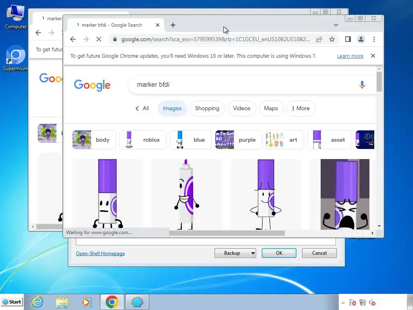Open the grinning grey marker image
413x310 pixels.
[186, 194]
